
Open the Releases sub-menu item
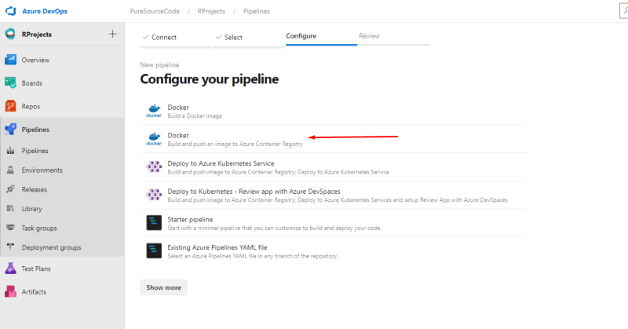[62, 189]
